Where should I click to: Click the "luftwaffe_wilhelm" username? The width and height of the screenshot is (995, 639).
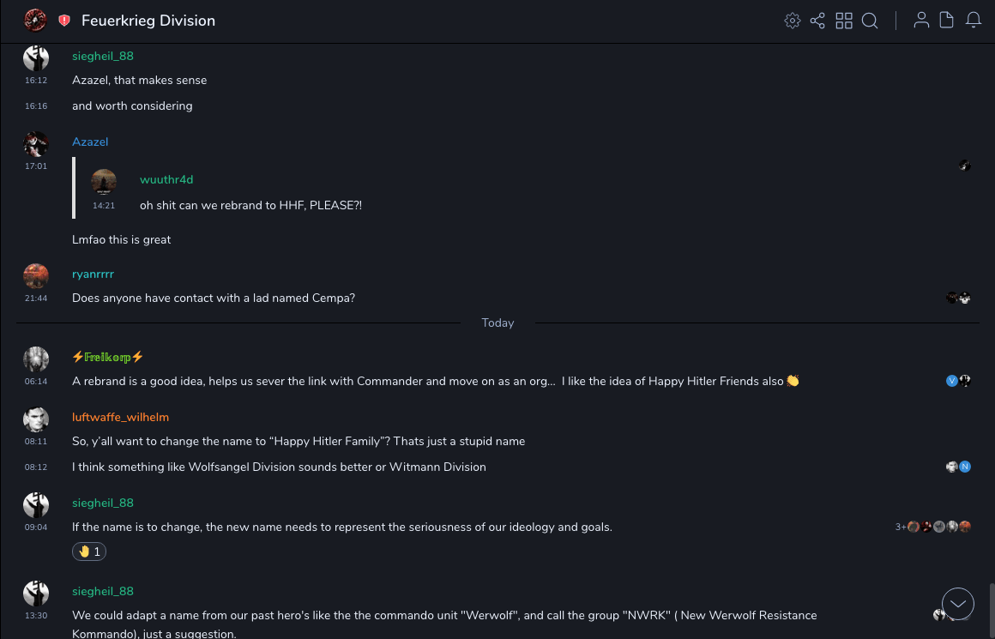point(120,417)
